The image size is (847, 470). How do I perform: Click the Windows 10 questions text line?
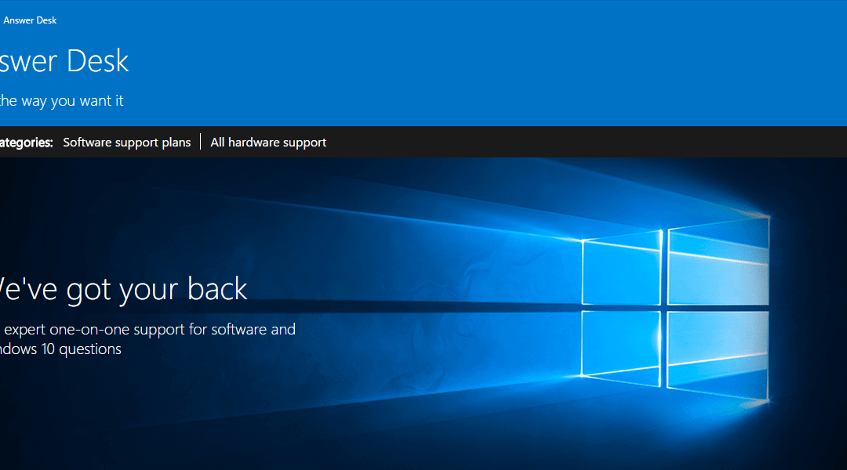[x=60, y=349]
